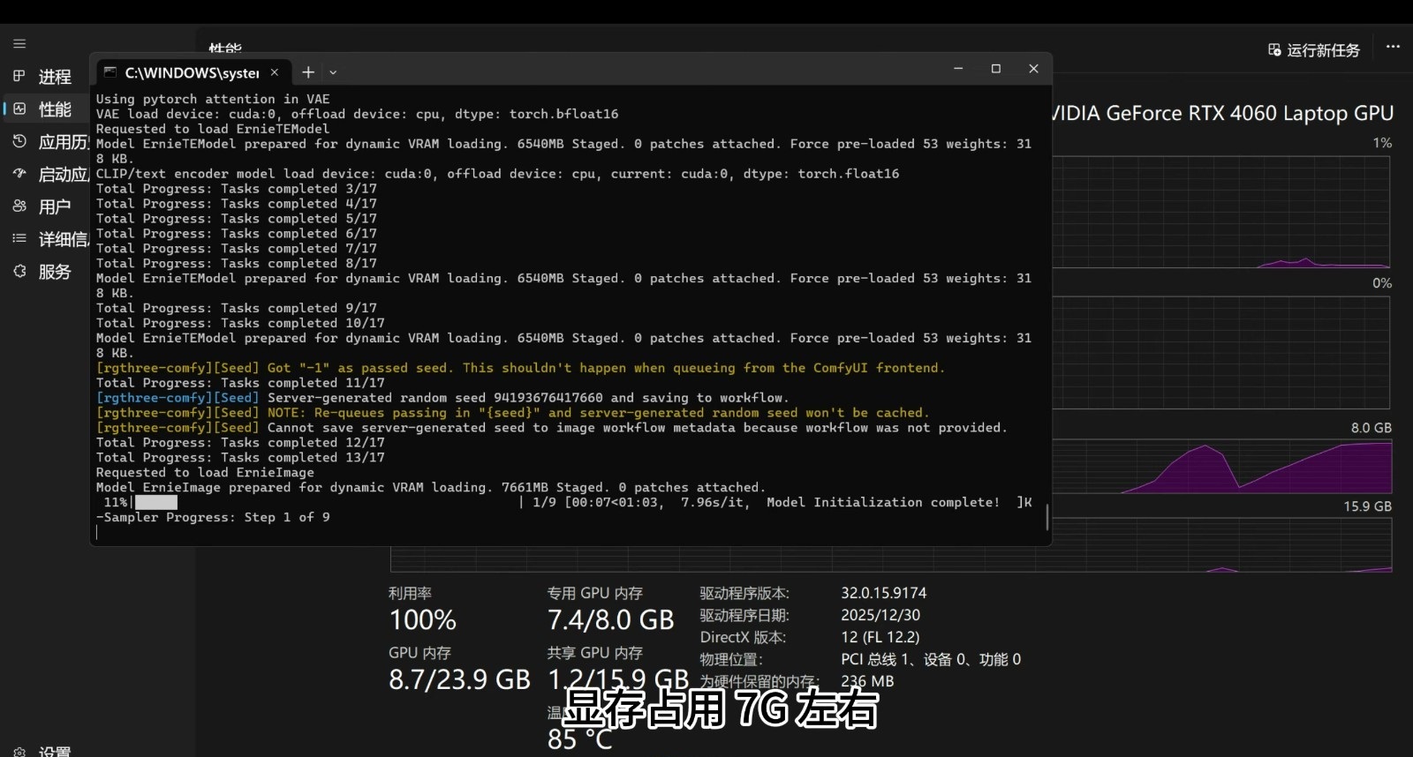Screen dimensions: 1413x757
Task: Click 'Server-generated random seed' terminal line
Action: pos(442,398)
